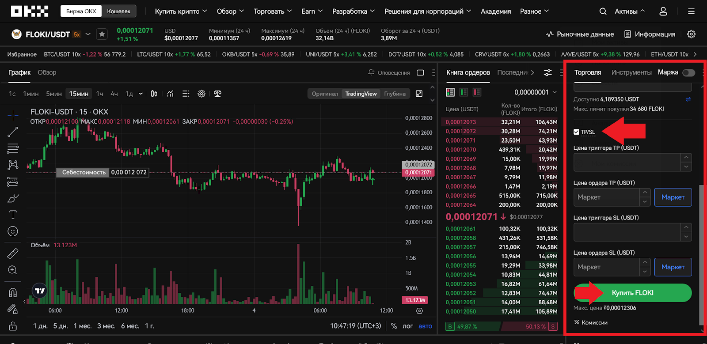Toggle the авто auto scale

click(x=425, y=326)
